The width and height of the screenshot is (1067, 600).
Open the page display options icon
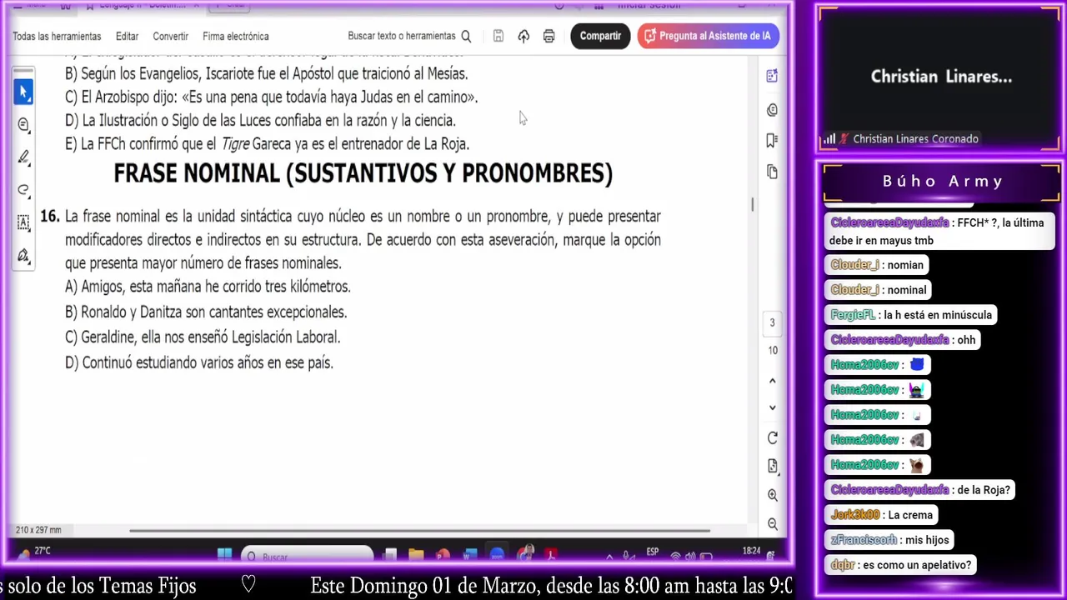(x=772, y=466)
